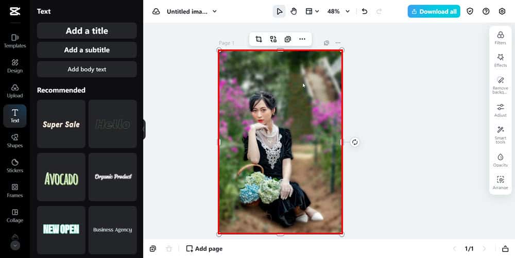Open Smart tools
Image resolution: width=515 pixels, height=258 pixels.
(x=500, y=135)
